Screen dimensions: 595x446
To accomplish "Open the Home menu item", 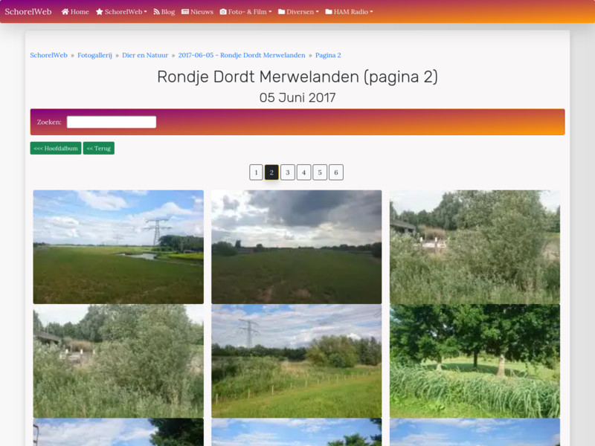I will [x=75, y=12].
